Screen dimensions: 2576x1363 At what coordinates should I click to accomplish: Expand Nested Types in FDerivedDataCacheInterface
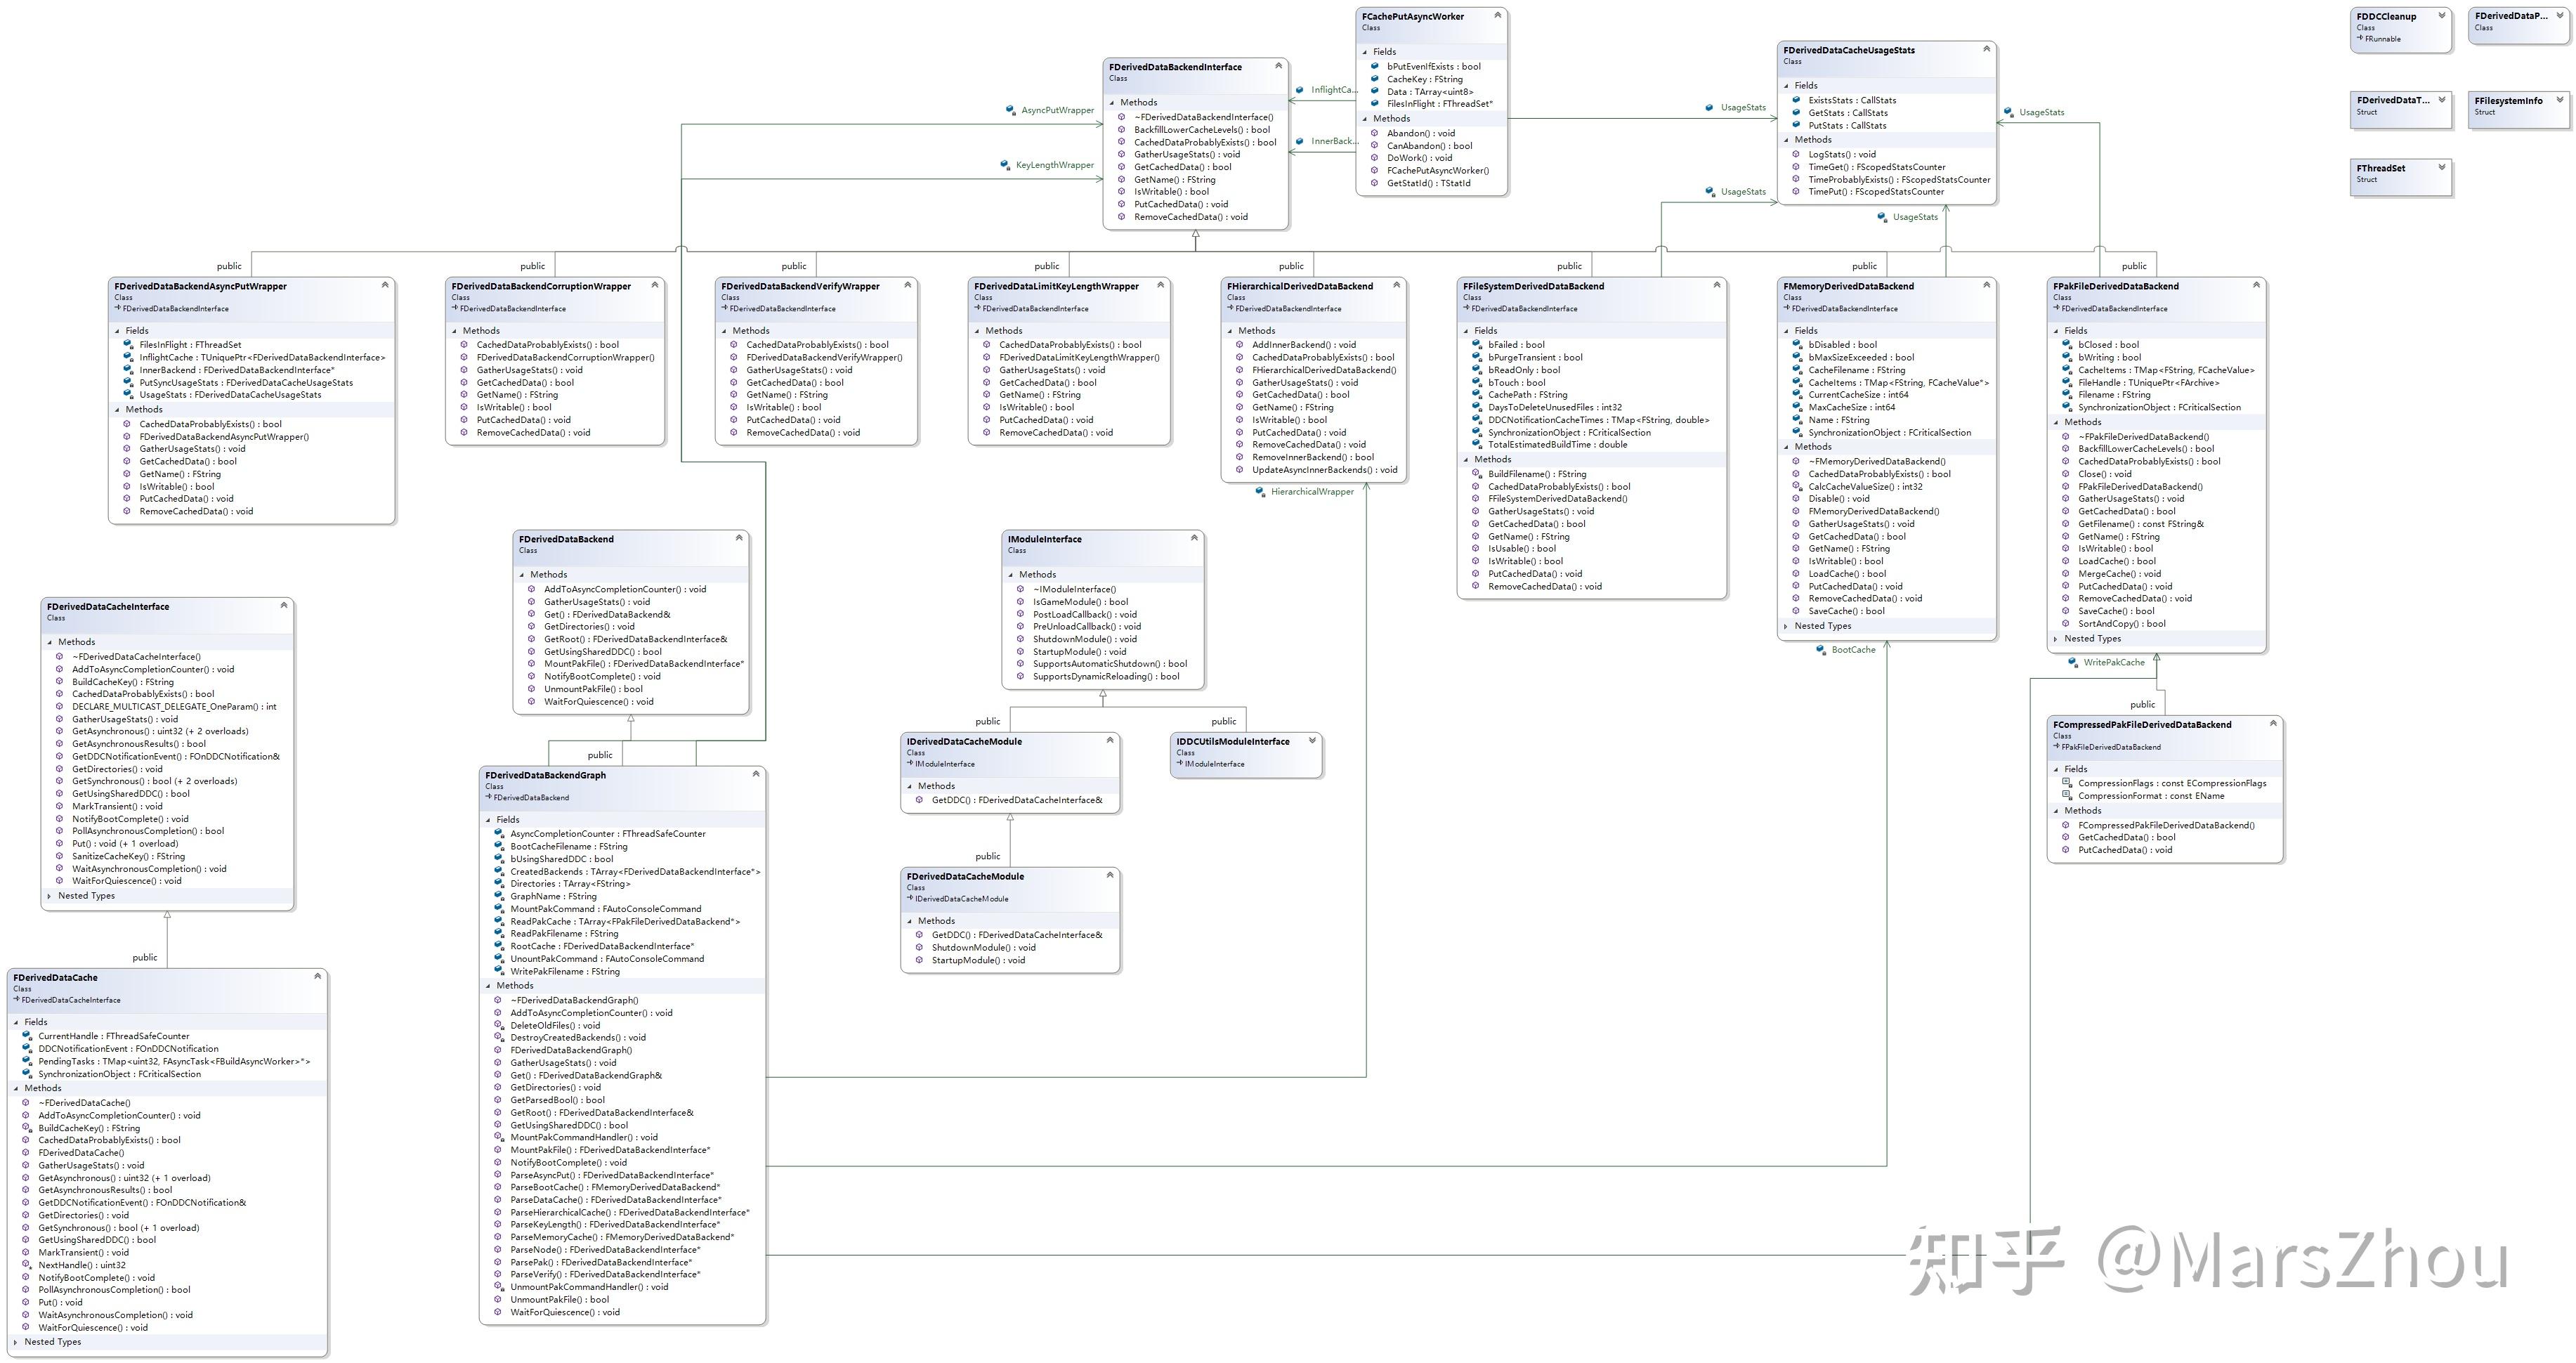point(49,896)
